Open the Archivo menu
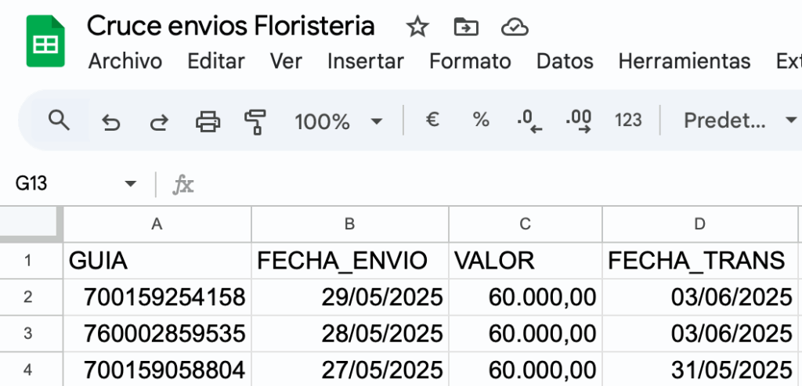This screenshot has width=802, height=386. pyautogui.click(x=125, y=61)
